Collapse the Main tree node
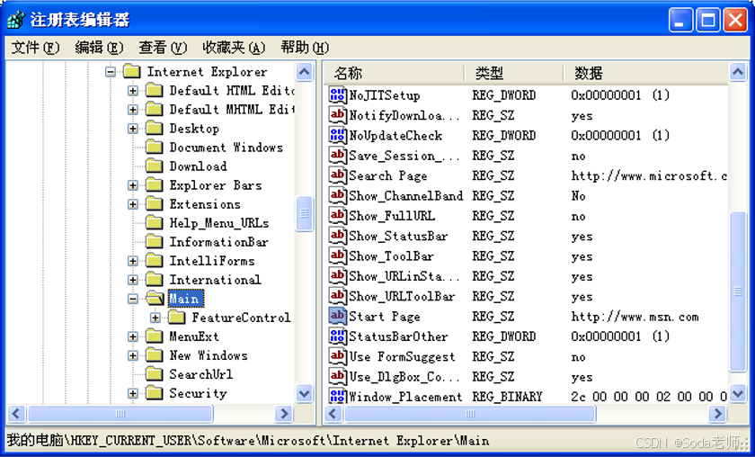 click(x=133, y=299)
